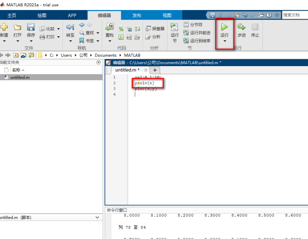Viewport: 308px width, 239px height.
Task: Open the Current Folder panel actions menu
Action: 99,62
